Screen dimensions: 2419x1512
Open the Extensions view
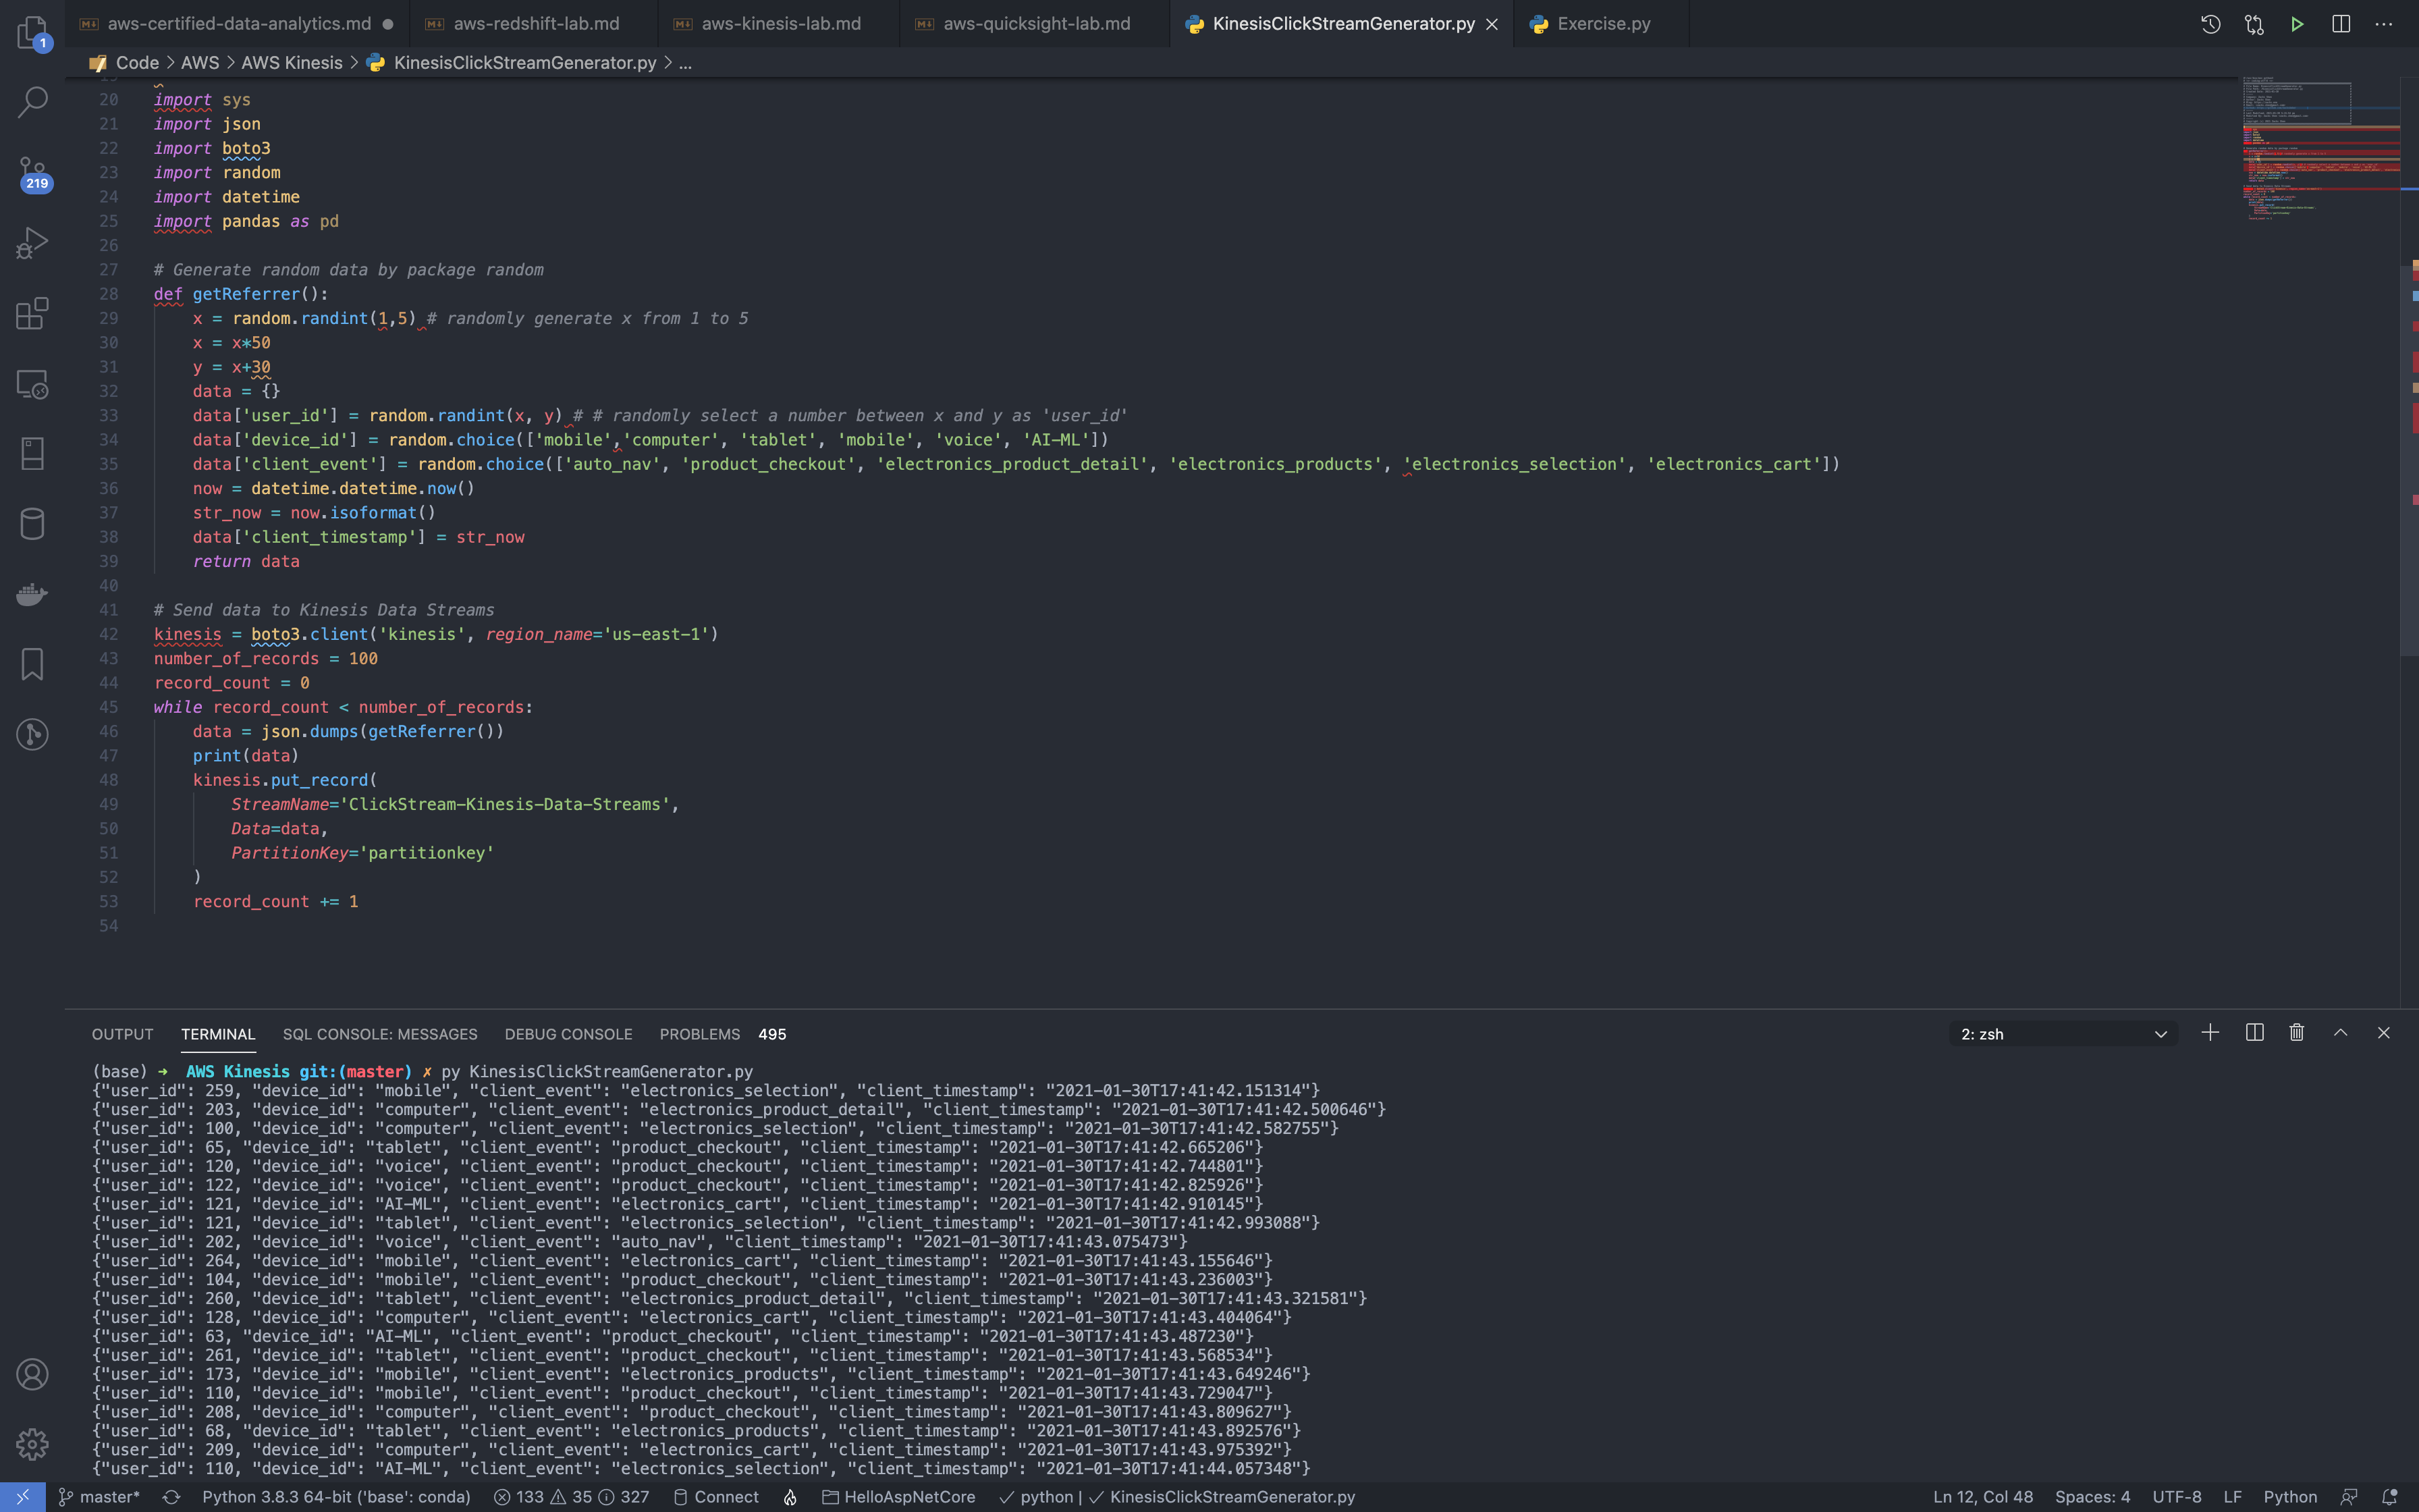32,313
